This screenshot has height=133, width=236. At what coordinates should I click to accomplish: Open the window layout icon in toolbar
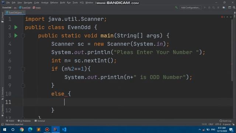(229, 7)
